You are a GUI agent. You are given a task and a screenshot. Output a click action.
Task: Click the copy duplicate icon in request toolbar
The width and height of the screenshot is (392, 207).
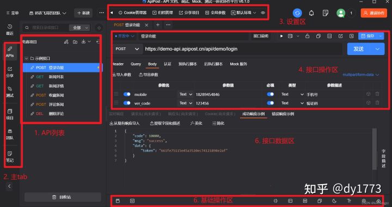(x=318, y=36)
